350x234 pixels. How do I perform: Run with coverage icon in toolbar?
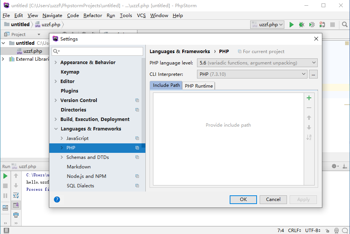[312, 25]
